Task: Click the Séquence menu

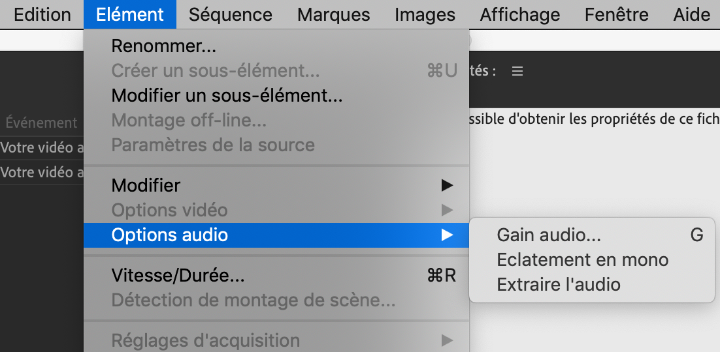Action: click(231, 14)
